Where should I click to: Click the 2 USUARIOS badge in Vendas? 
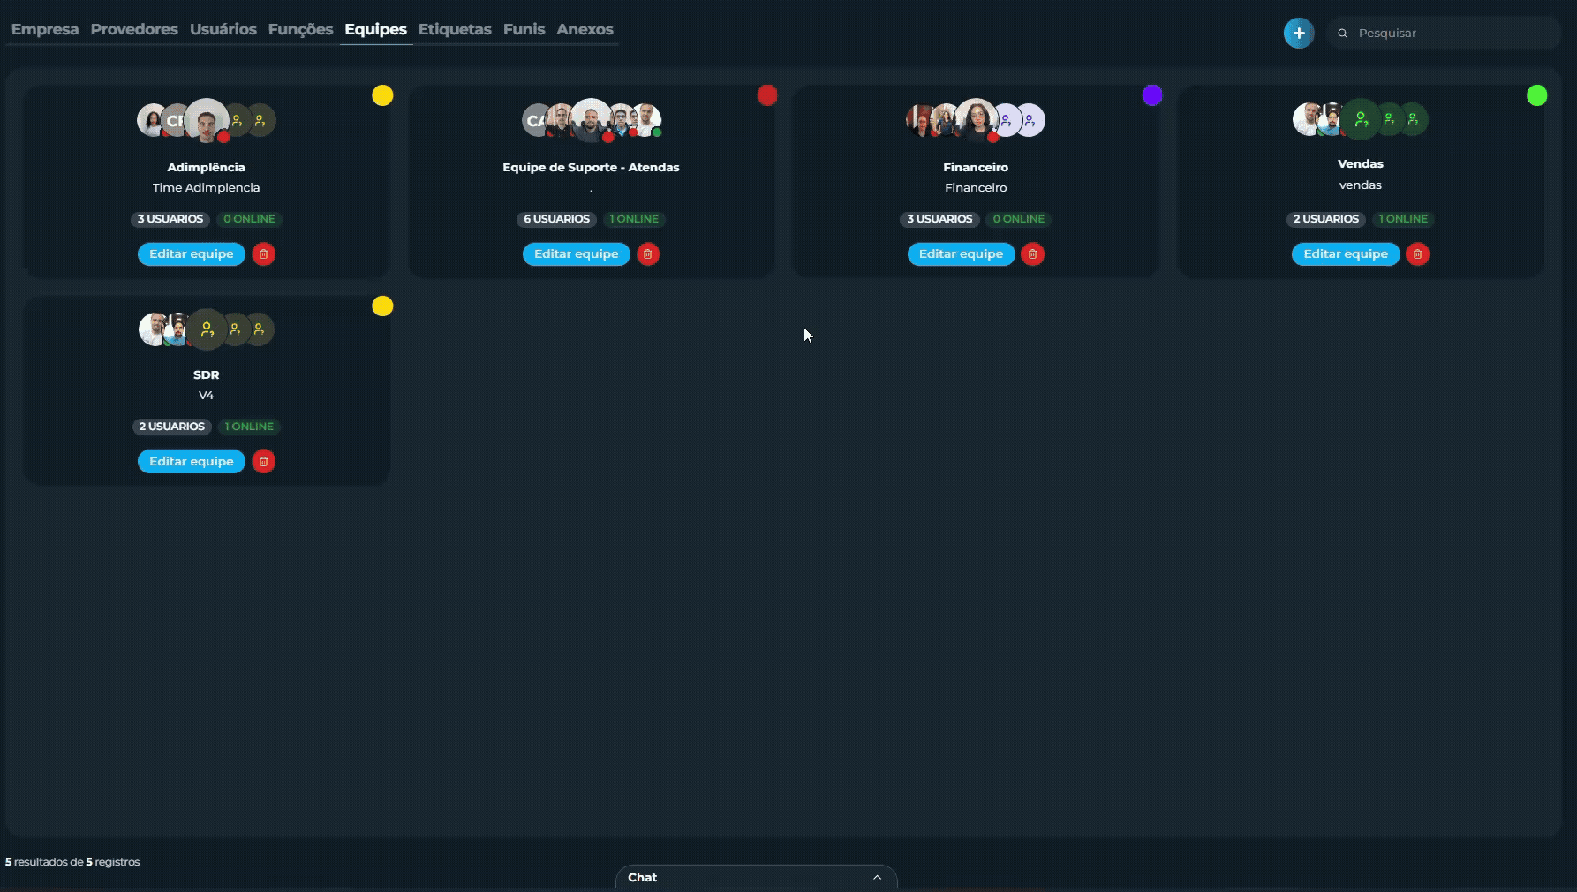(1326, 219)
